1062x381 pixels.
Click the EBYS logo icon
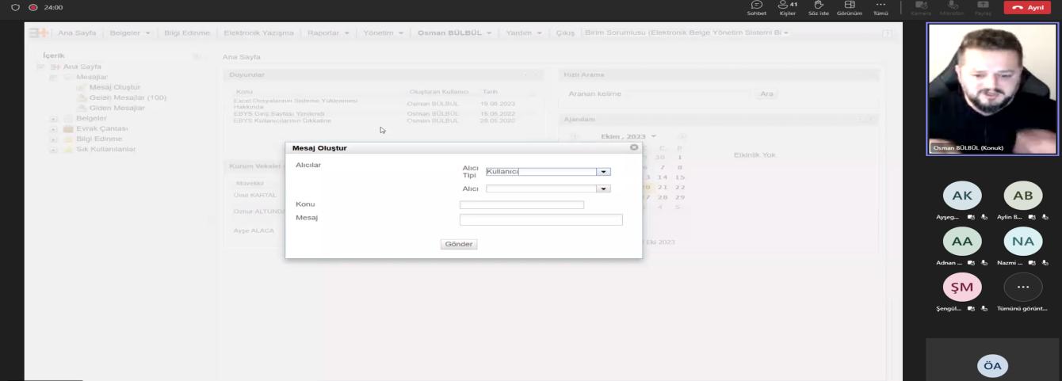point(38,32)
